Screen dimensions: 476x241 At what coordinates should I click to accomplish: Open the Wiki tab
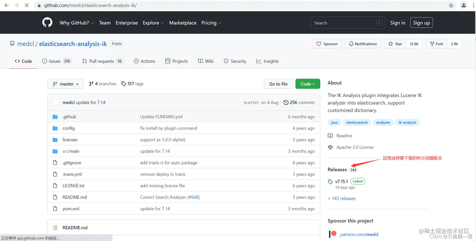tap(206, 61)
